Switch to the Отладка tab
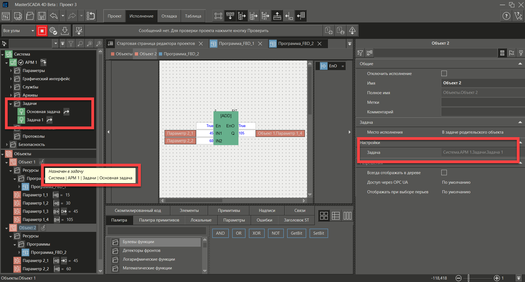Screen dimensions: 525x282 point(169,16)
